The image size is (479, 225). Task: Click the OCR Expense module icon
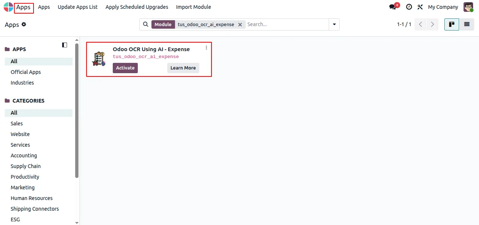(x=99, y=59)
